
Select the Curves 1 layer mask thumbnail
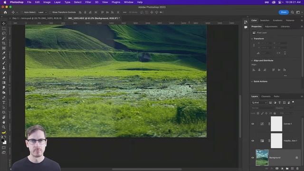click(x=276, y=123)
